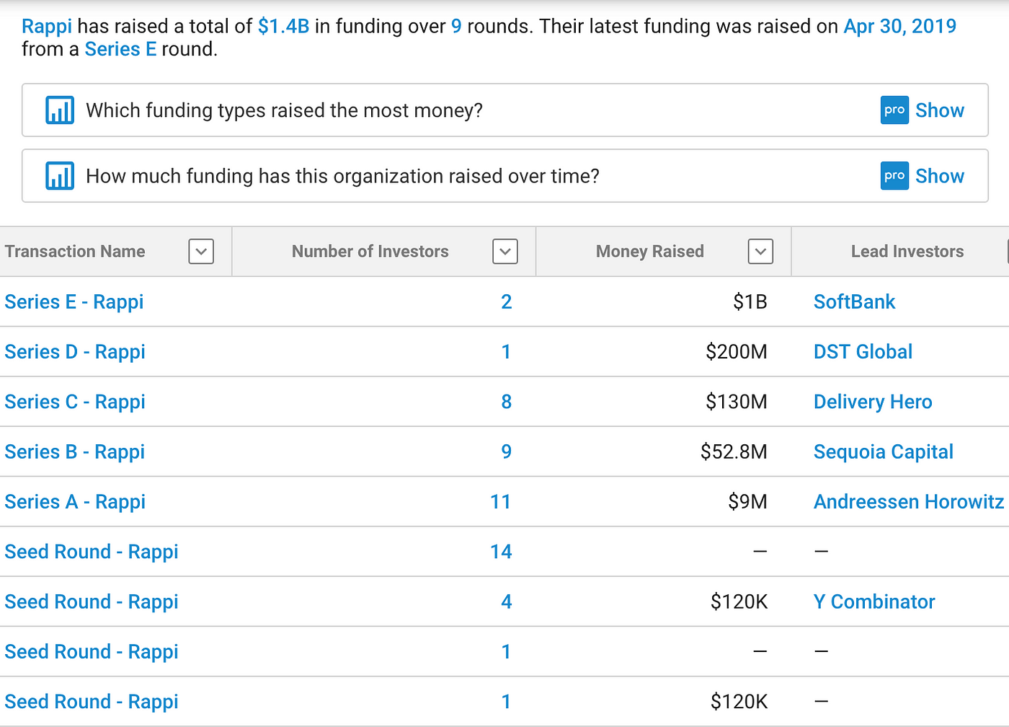This screenshot has height=727, width=1009.
Task: Click the Number of Investors header text
Action: tap(370, 251)
